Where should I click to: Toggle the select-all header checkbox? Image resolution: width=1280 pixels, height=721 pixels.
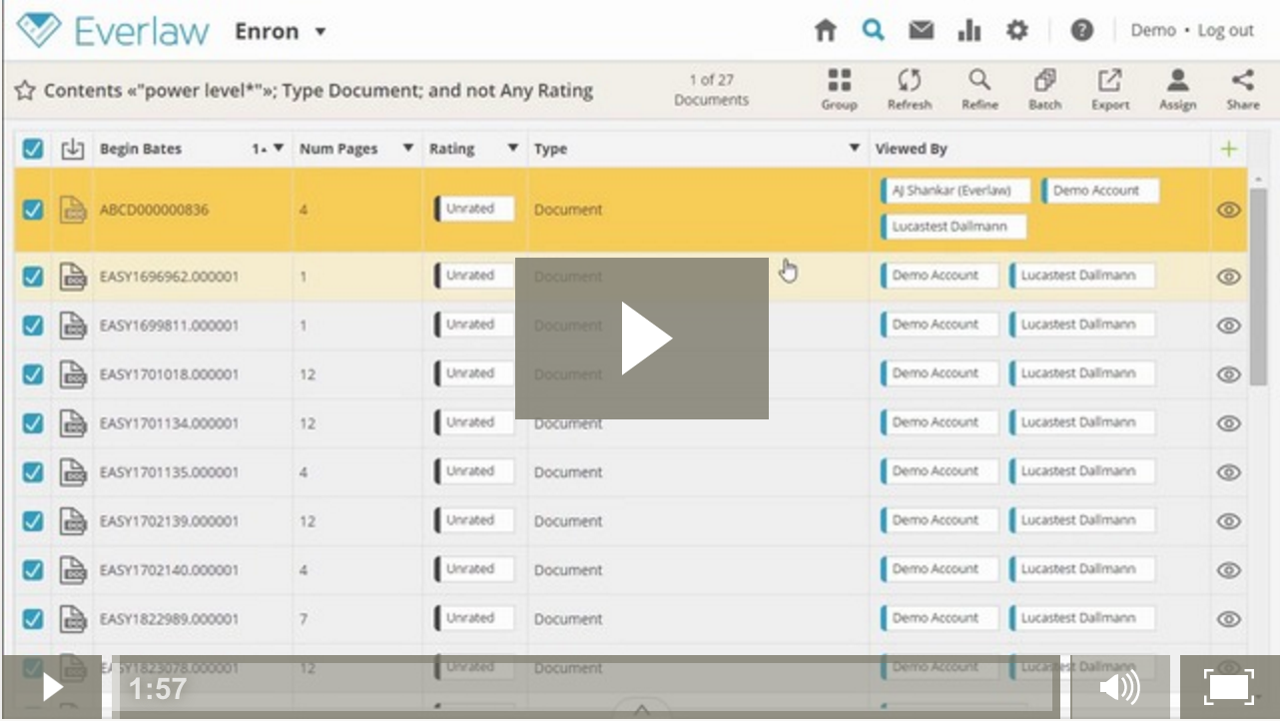pos(33,149)
